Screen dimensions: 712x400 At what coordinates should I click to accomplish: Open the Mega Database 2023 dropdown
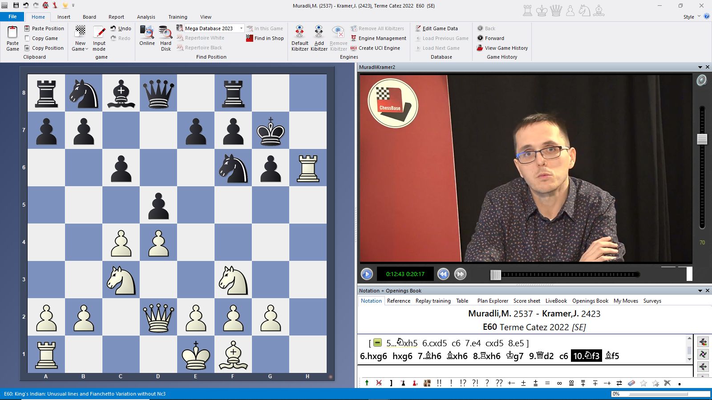241,28
